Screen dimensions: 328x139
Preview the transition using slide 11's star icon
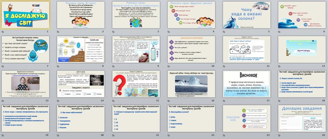[x=224, y=66]
